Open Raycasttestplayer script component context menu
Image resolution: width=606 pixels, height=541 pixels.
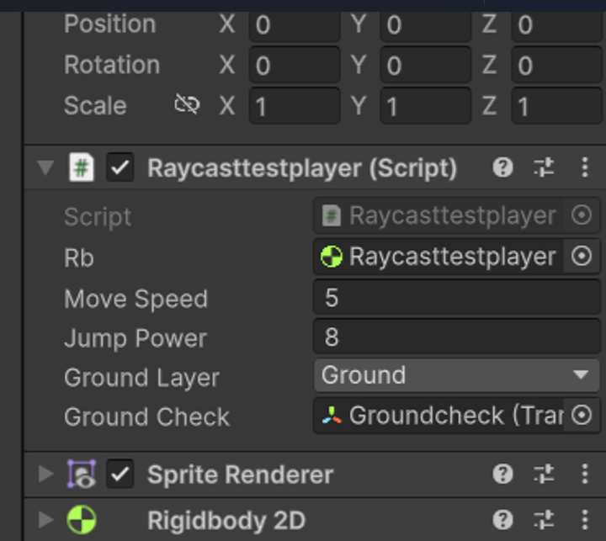(584, 168)
